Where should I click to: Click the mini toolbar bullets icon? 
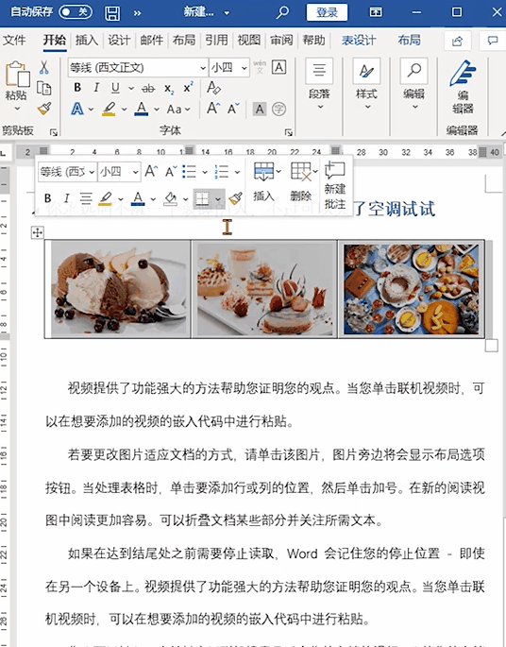[190, 171]
